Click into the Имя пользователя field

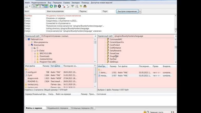(71, 11)
